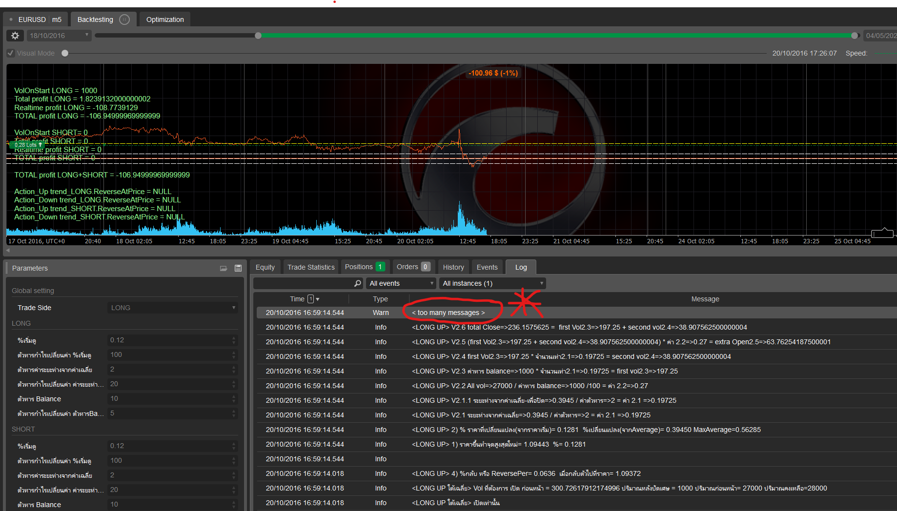The height and width of the screenshot is (511, 897).
Task: Adjust stepper of SHORT field showing 100
Action: pyautogui.click(x=234, y=460)
